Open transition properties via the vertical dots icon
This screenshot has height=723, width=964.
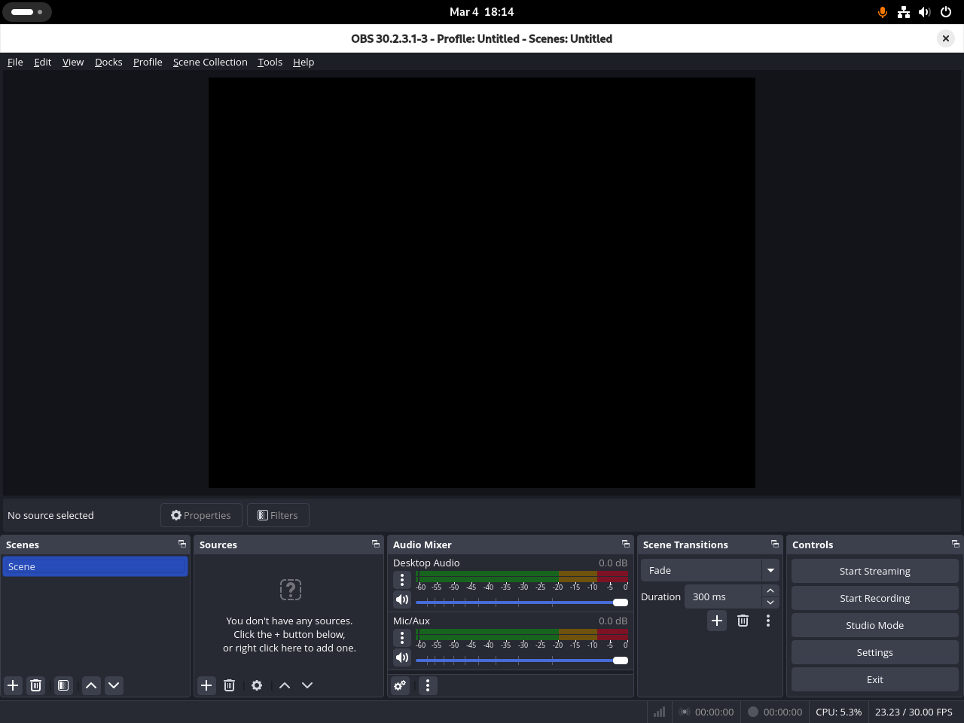(x=767, y=621)
